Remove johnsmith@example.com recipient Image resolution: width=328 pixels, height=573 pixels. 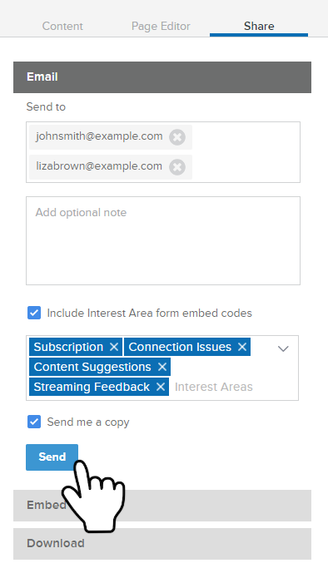[x=177, y=137]
